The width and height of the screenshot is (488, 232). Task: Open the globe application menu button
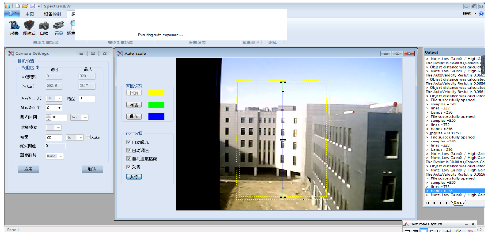pos(12,14)
